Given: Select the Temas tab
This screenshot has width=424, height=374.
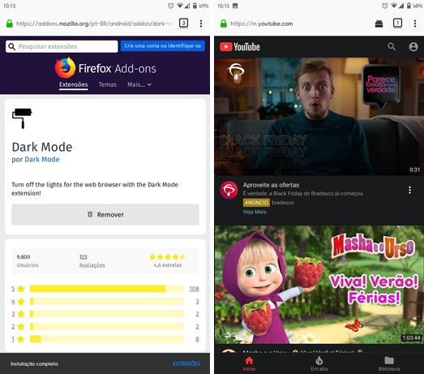Looking at the screenshot, I should tap(107, 84).
